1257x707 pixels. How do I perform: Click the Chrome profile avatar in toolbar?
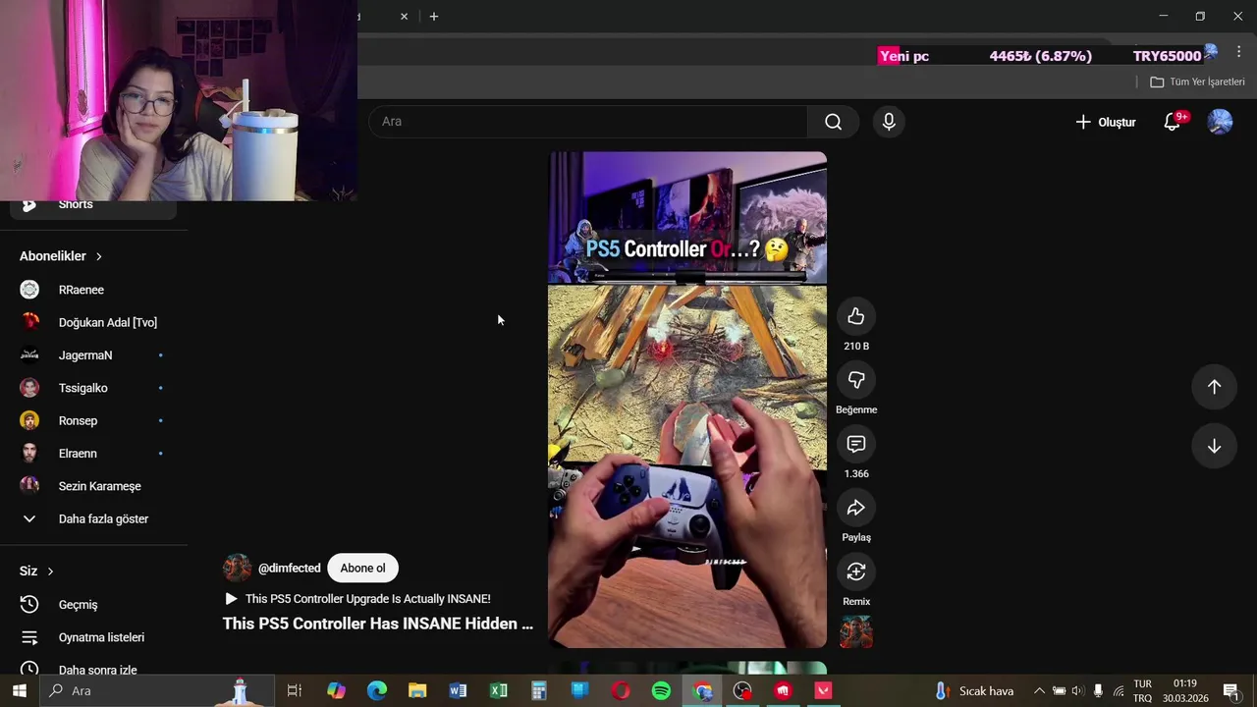click(x=1211, y=52)
